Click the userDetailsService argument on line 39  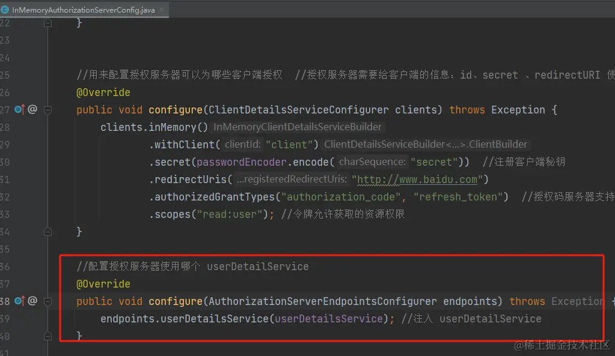pyautogui.click(x=329, y=319)
